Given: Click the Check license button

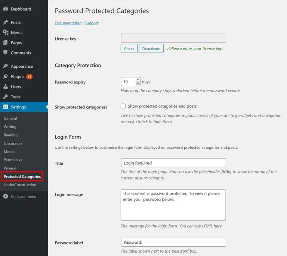Looking at the screenshot, I should click(x=129, y=48).
